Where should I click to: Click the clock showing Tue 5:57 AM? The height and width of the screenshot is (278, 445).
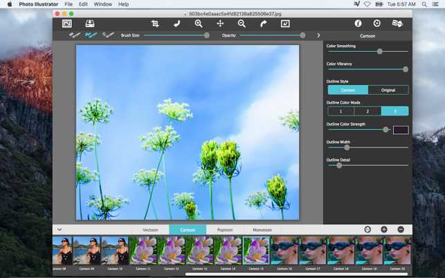pyautogui.click(x=401, y=4)
